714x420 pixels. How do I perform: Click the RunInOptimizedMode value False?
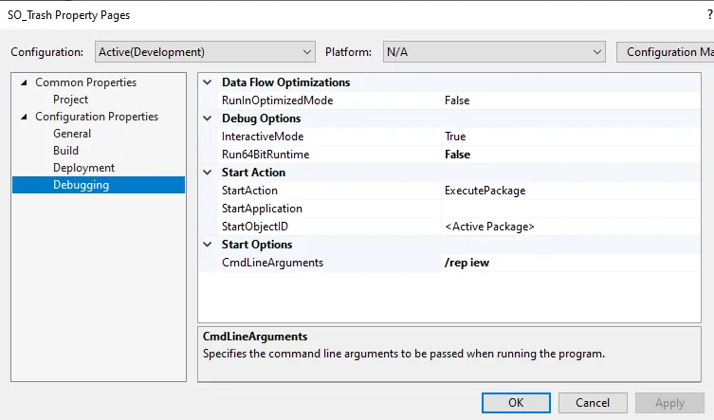click(x=457, y=100)
